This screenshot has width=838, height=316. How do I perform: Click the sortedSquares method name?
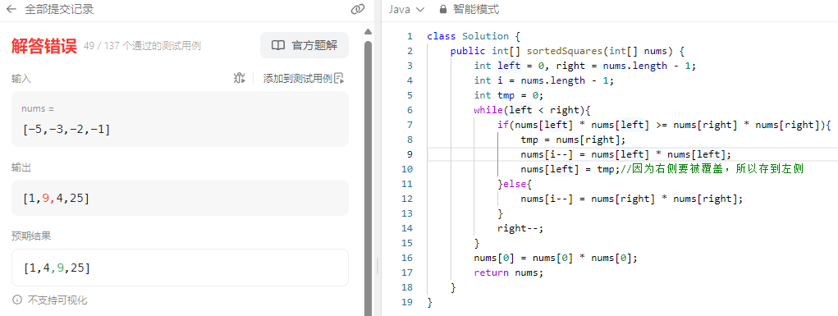click(565, 52)
